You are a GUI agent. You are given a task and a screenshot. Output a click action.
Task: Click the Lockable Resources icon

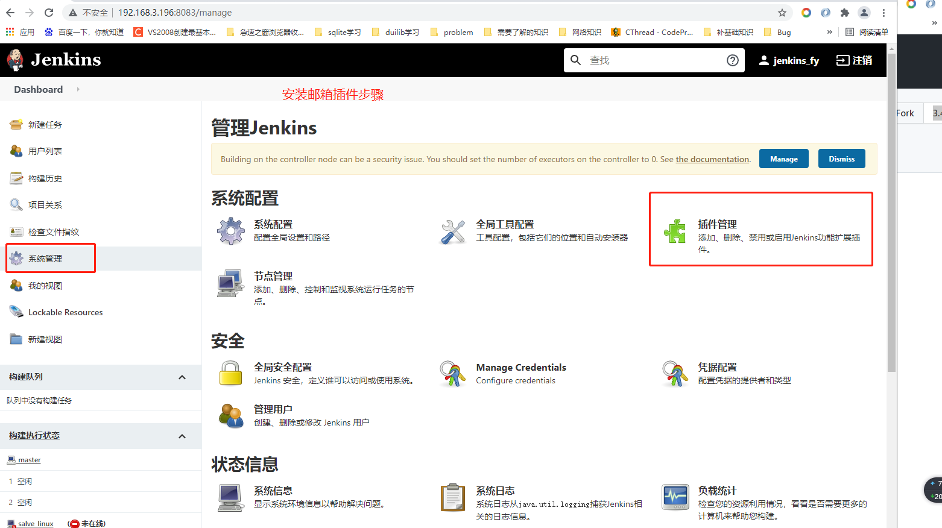pos(16,312)
